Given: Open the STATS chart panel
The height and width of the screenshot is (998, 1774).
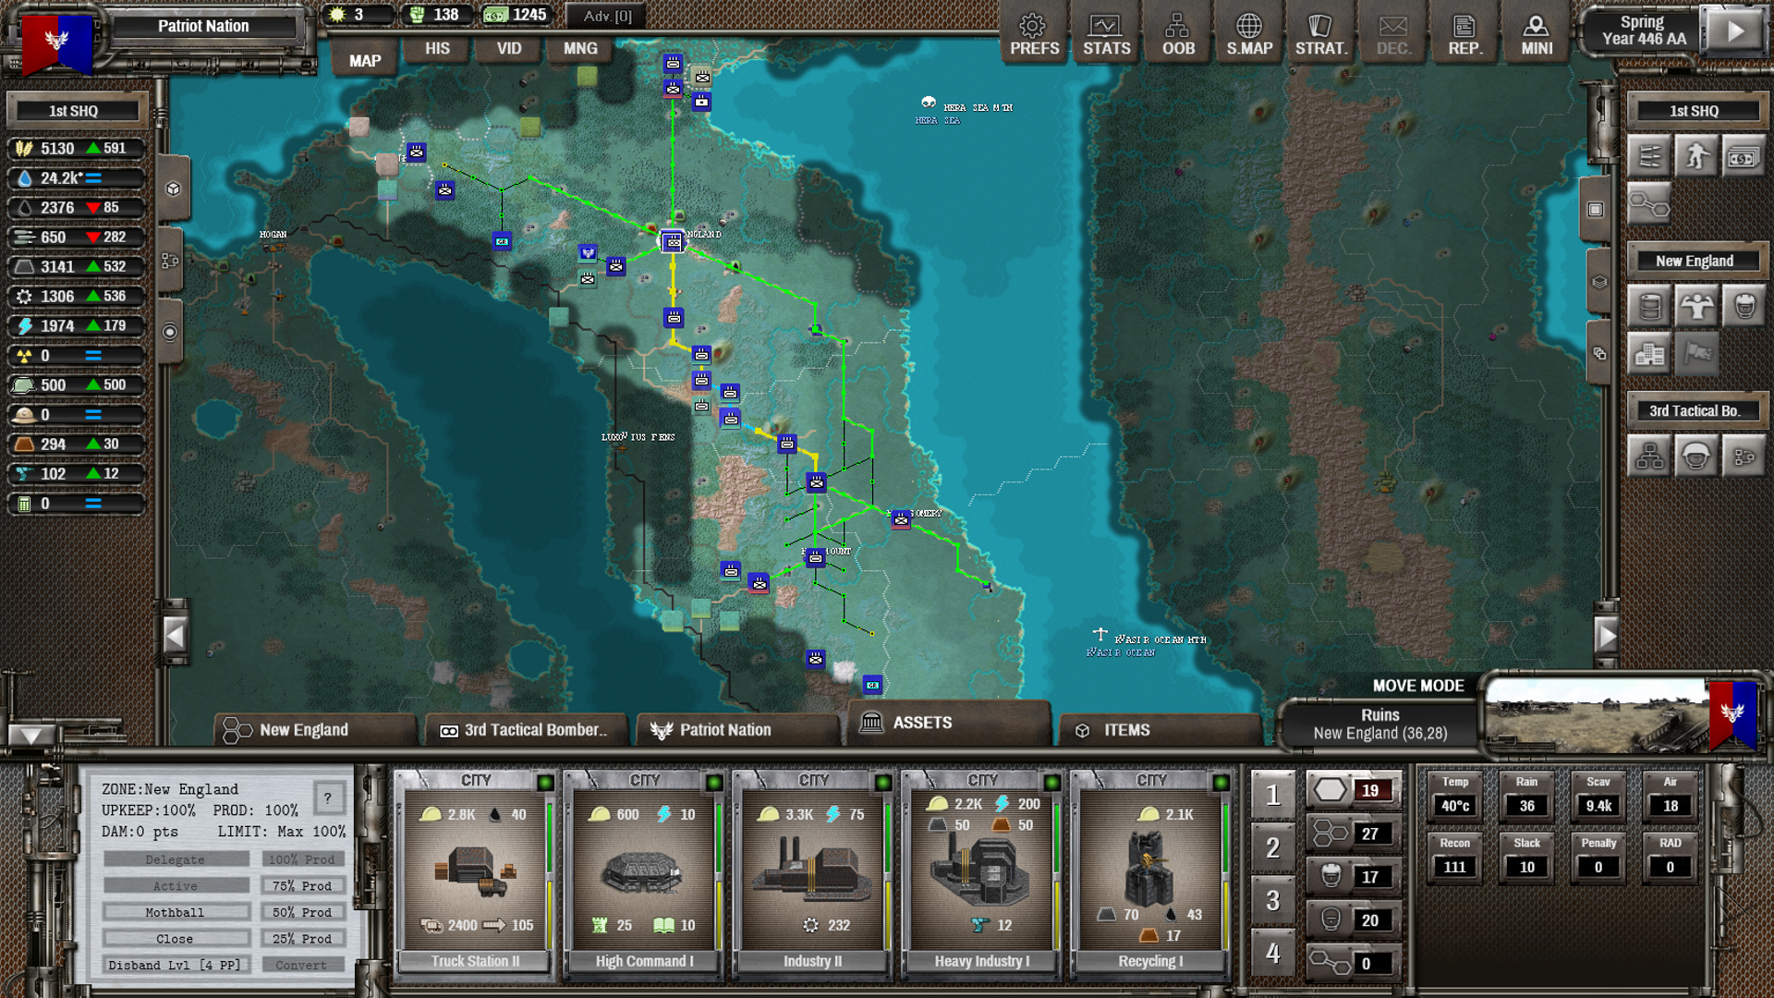Looking at the screenshot, I should coord(1106,35).
